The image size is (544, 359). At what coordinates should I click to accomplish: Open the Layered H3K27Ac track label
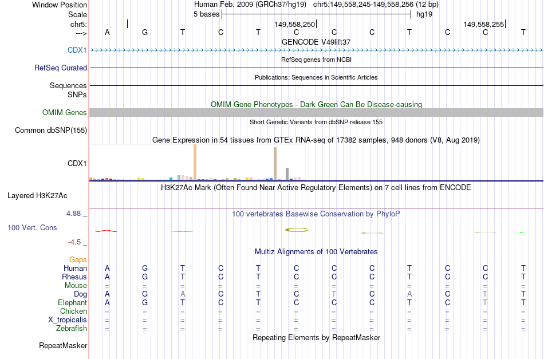37,196
